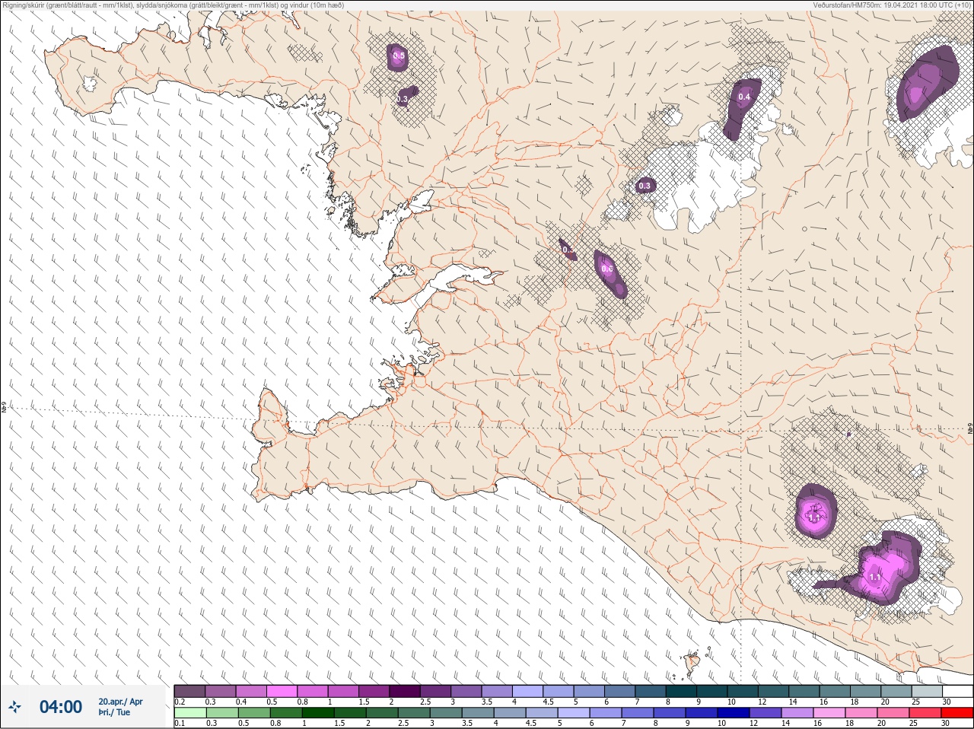Pick the 10–12 deep blue bottom-row swatch

tap(734, 713)
